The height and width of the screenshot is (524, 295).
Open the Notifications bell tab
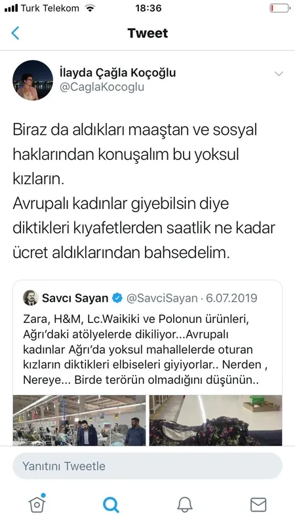point(185,504)
